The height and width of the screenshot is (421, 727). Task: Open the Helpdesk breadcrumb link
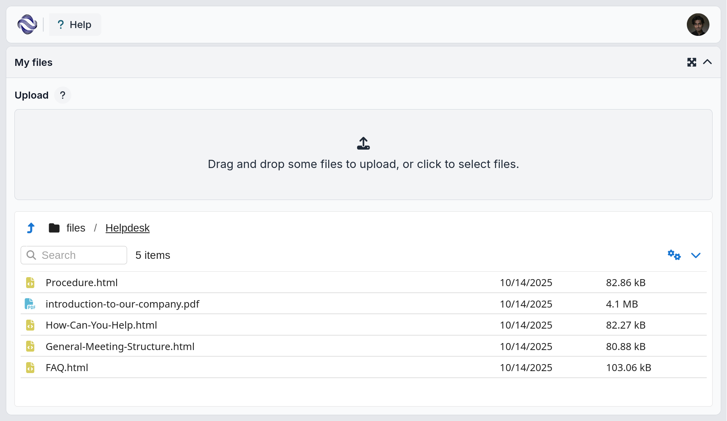click(x=127, y=228)
